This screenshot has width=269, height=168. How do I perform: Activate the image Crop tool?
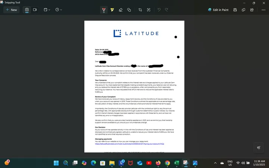(x=140, y=10)
